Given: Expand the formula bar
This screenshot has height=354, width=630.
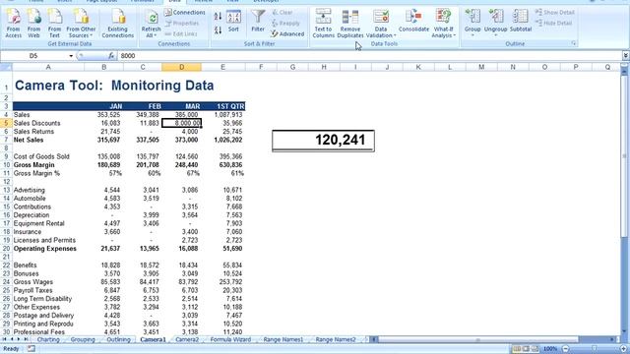Looking at the screenshot, I should [626, 56].
